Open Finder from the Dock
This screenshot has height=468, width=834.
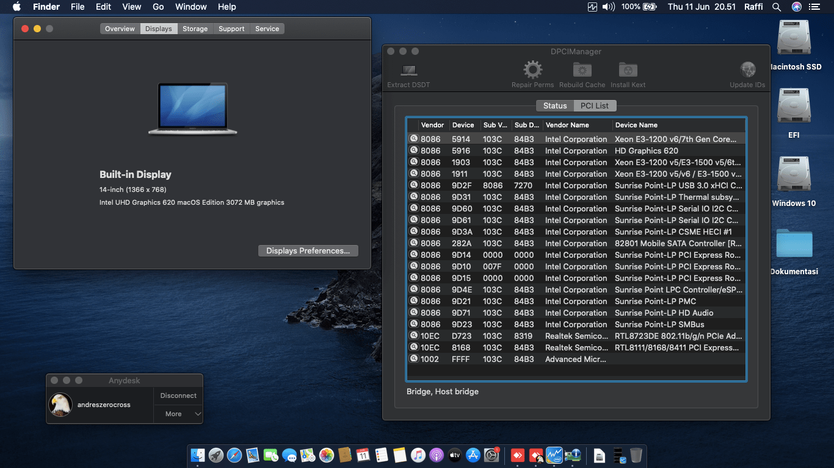click(197, 455)
